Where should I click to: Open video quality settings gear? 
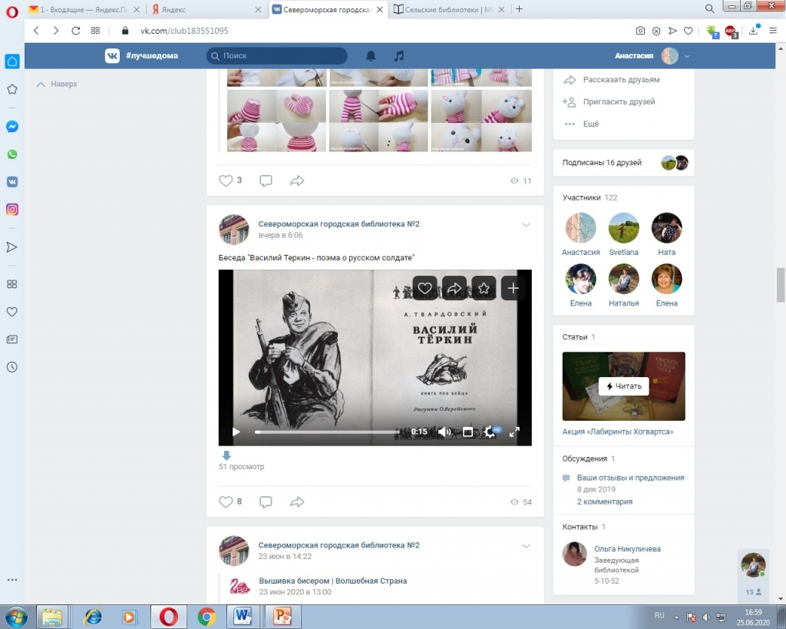[490, 432]
